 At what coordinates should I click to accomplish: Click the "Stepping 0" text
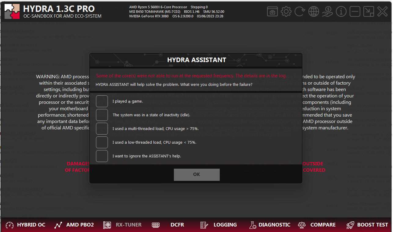(199, 7)
